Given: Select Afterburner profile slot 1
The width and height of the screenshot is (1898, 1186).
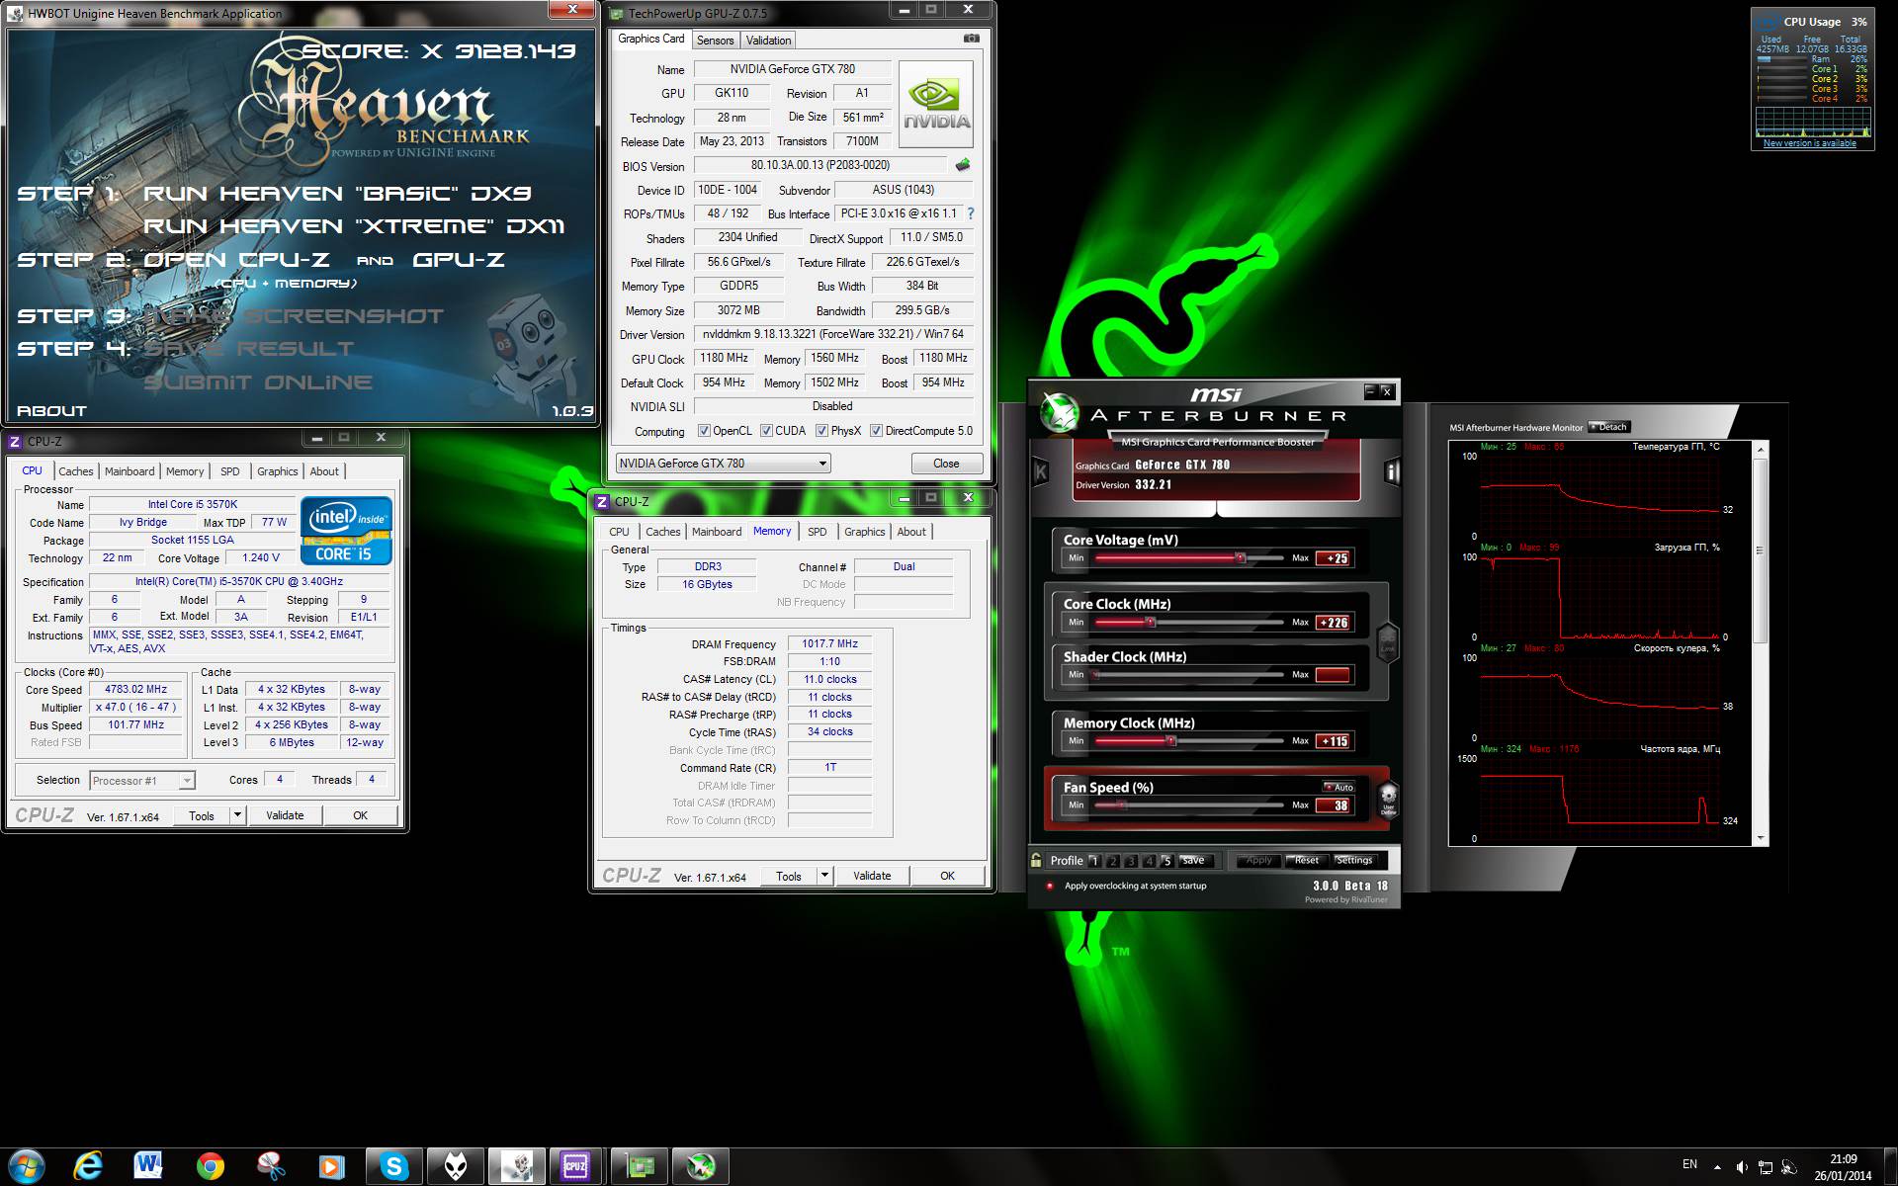Looking at the screenshot, I should [1094, 861].
